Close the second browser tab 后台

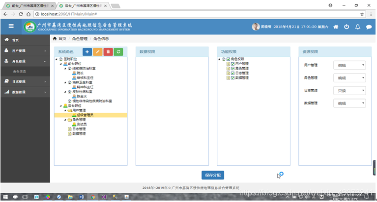click(105, 6)
